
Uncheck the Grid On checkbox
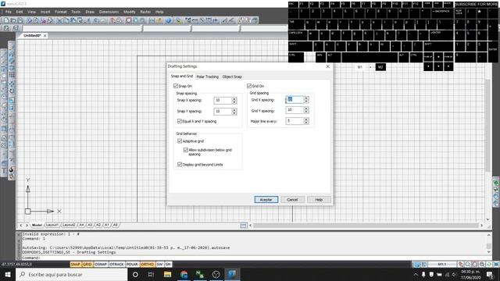(249, 86)
